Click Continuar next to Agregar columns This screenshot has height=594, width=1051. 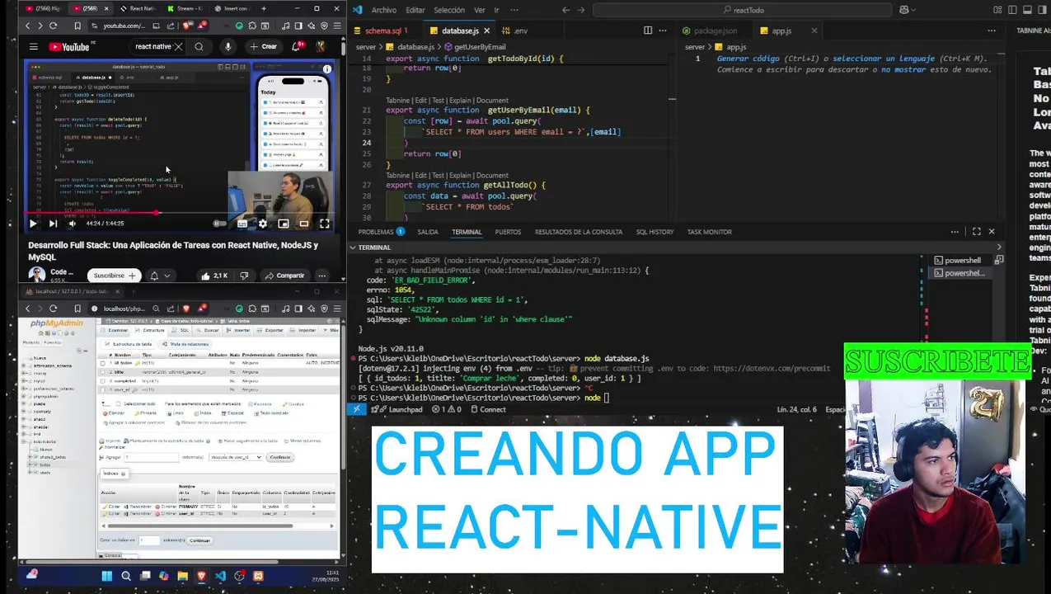tap(280, 457)
